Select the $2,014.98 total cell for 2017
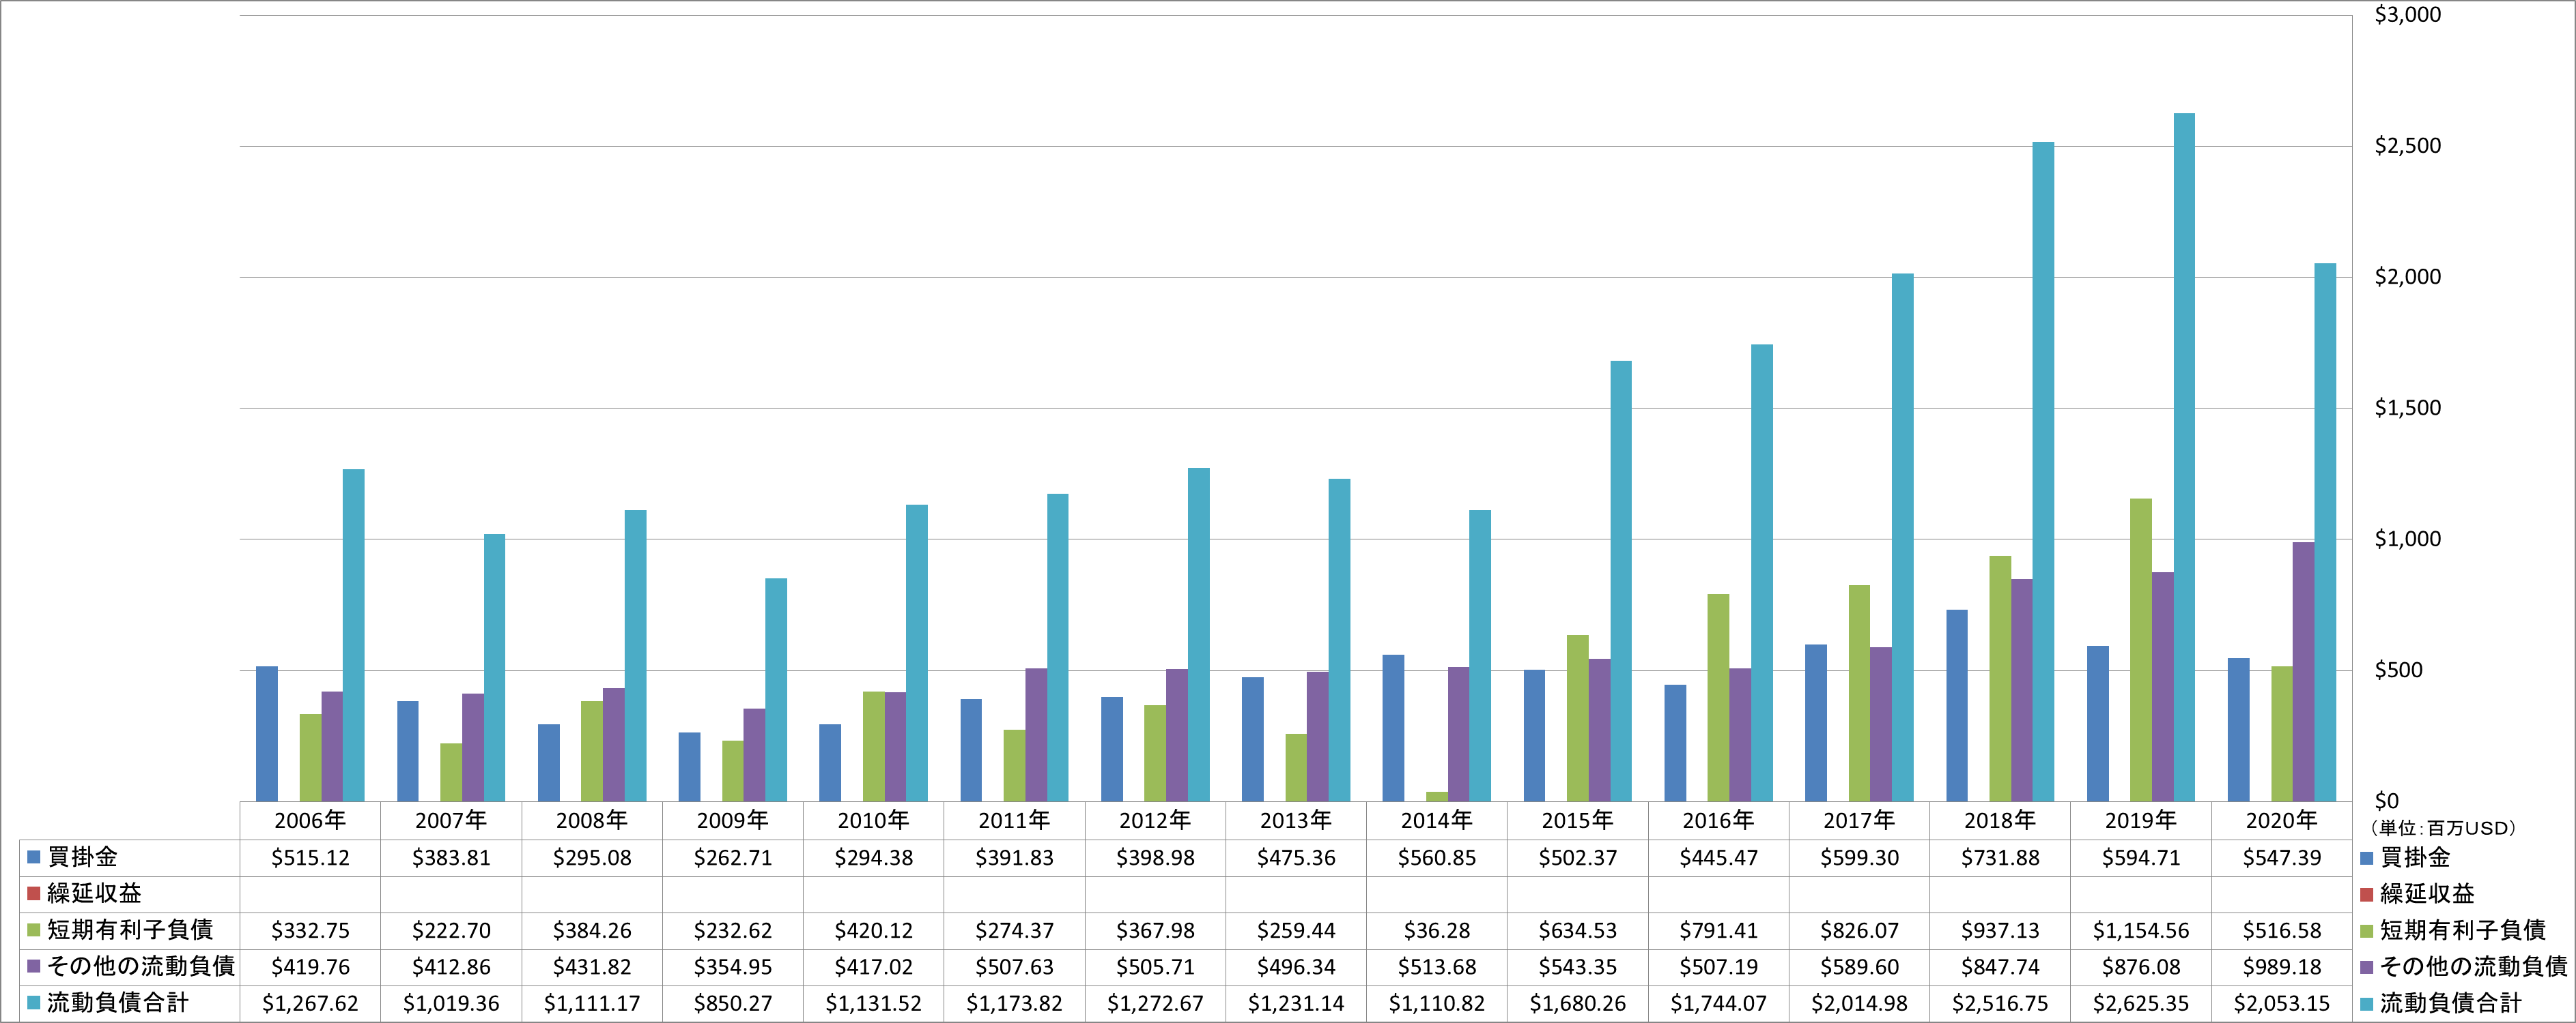Viewport: 2576px width, 1023px height. 1859,1003
